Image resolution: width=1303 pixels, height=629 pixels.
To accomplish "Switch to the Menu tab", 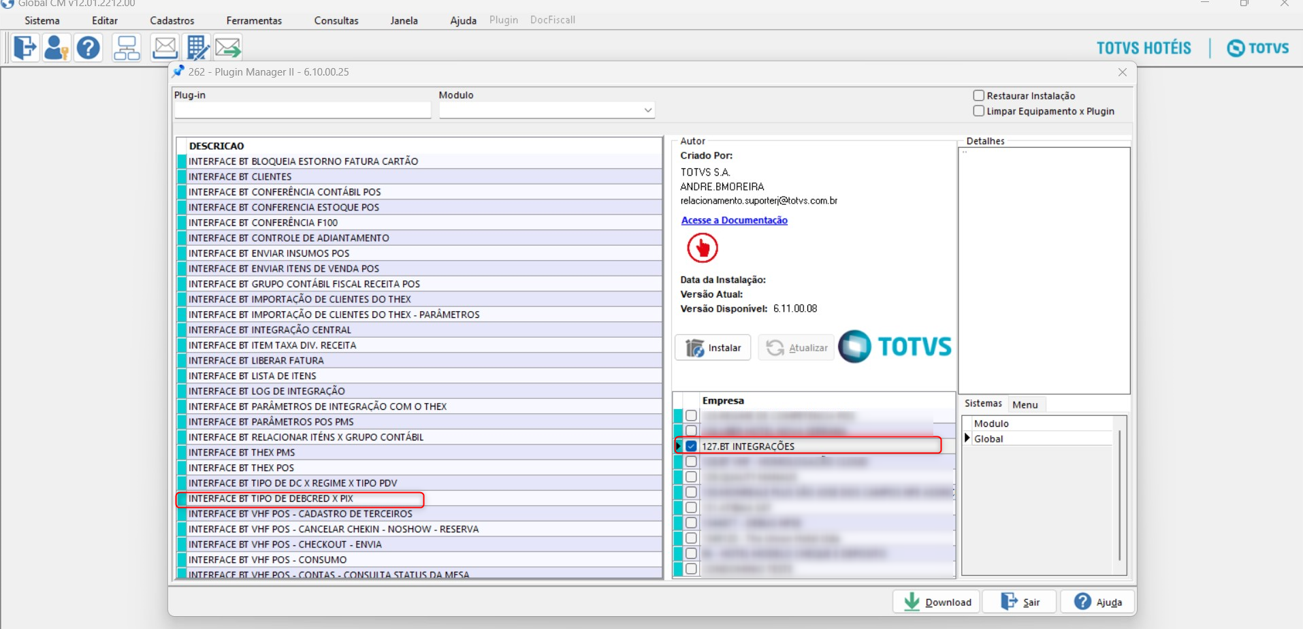I will coord(1025,404).
